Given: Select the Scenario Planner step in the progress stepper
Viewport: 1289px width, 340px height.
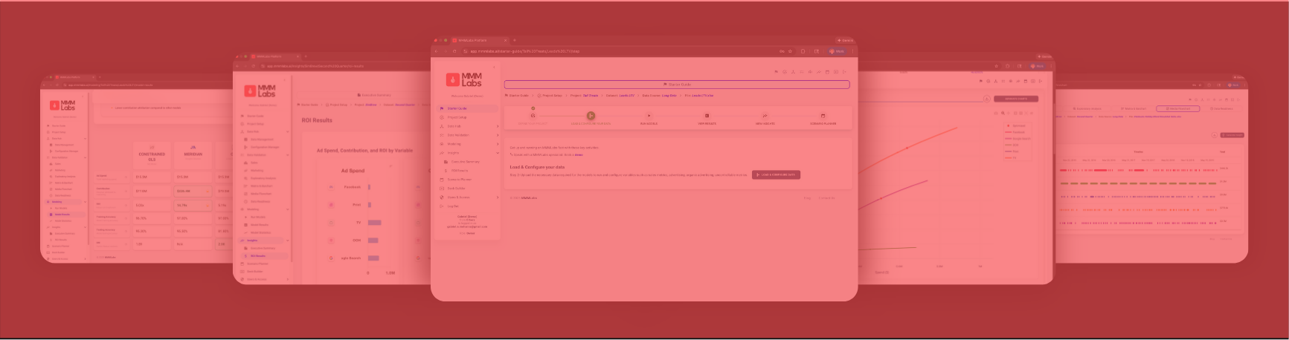Looking at the screenshot, I should (823, 116).
